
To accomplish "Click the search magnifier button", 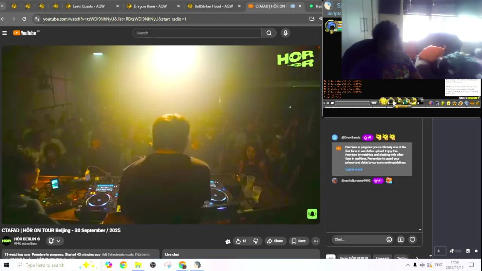I will coord(269,33).
